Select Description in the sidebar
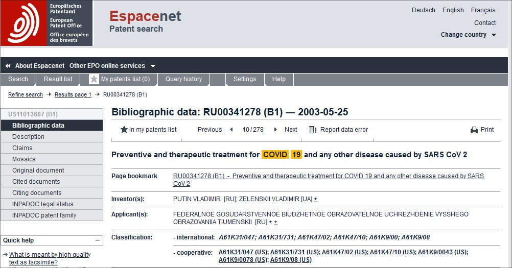The image size is (512, 268). (x=52, y=137)
